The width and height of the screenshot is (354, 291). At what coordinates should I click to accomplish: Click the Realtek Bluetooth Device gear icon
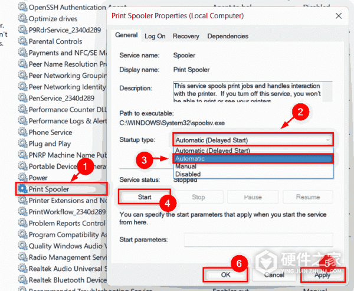tap(23, 280)
